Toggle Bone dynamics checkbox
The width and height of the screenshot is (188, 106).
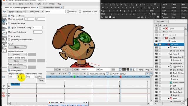(9, 70)
